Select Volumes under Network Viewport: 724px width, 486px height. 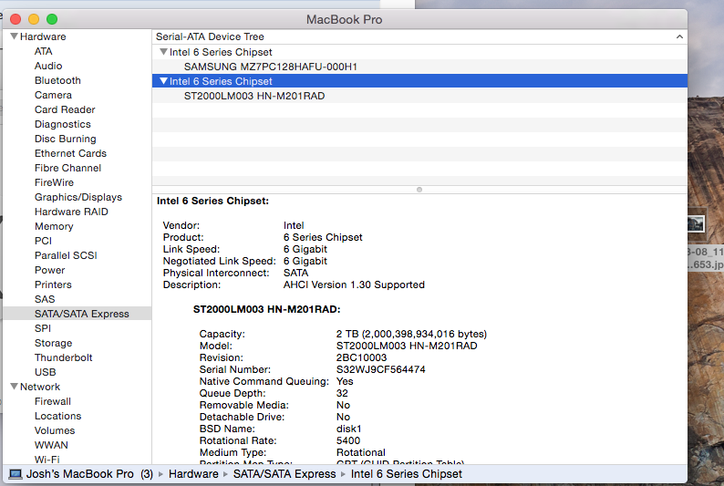55,430
